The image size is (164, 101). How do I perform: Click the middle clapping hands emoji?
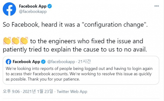click(x=16, y=40)
